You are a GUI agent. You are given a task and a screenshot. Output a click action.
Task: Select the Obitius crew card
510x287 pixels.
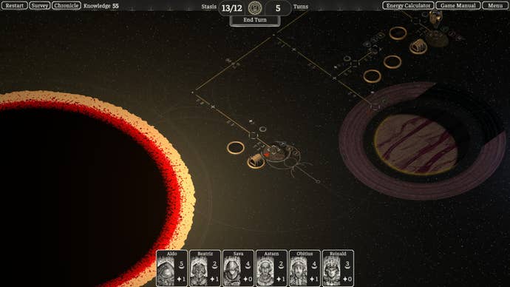[305, 268]
